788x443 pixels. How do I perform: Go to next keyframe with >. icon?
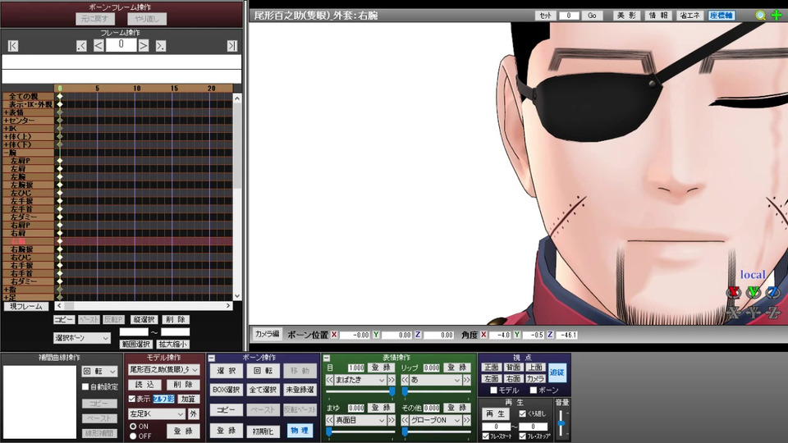[160, 46]
